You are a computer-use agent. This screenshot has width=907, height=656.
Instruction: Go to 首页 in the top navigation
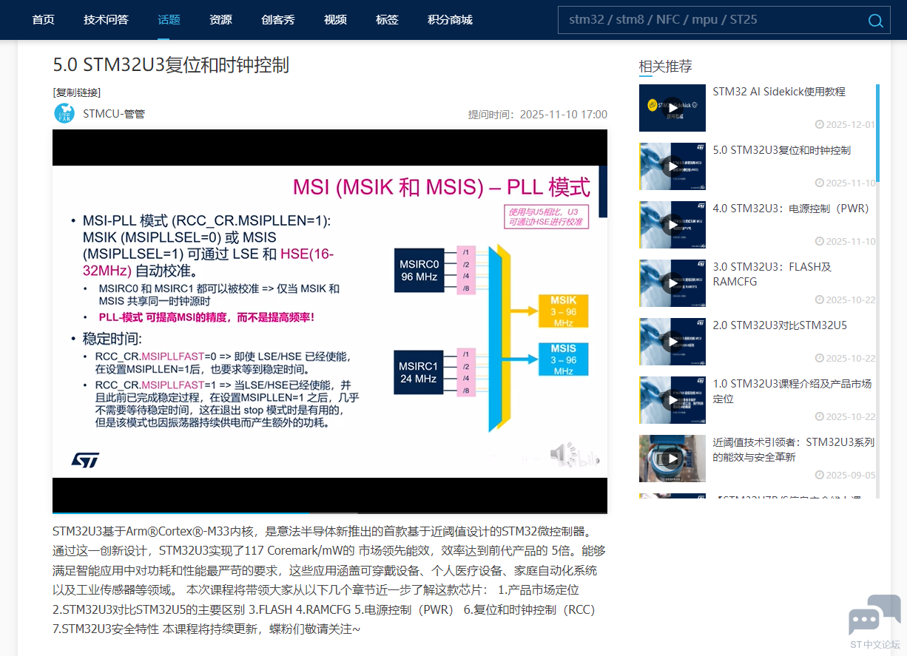43,19
